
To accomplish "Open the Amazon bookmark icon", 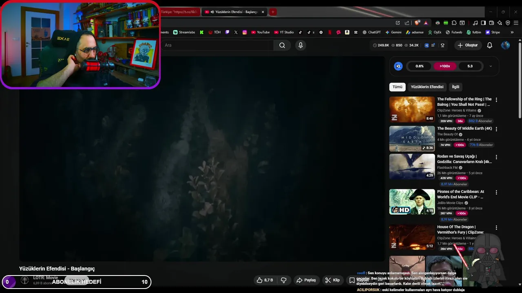I will point(347,32).
